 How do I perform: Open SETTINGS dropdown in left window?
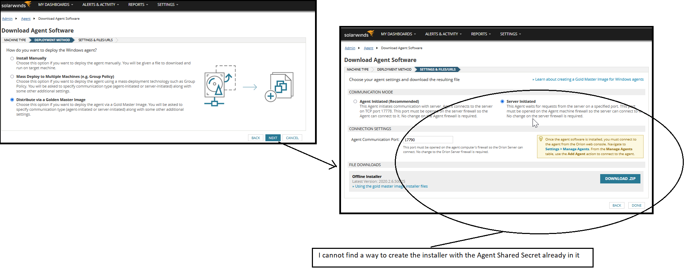coord(168,4)
